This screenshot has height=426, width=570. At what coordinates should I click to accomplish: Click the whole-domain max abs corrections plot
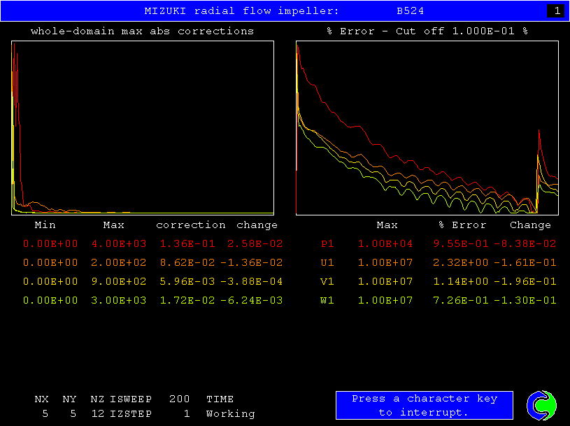point(143,128)
